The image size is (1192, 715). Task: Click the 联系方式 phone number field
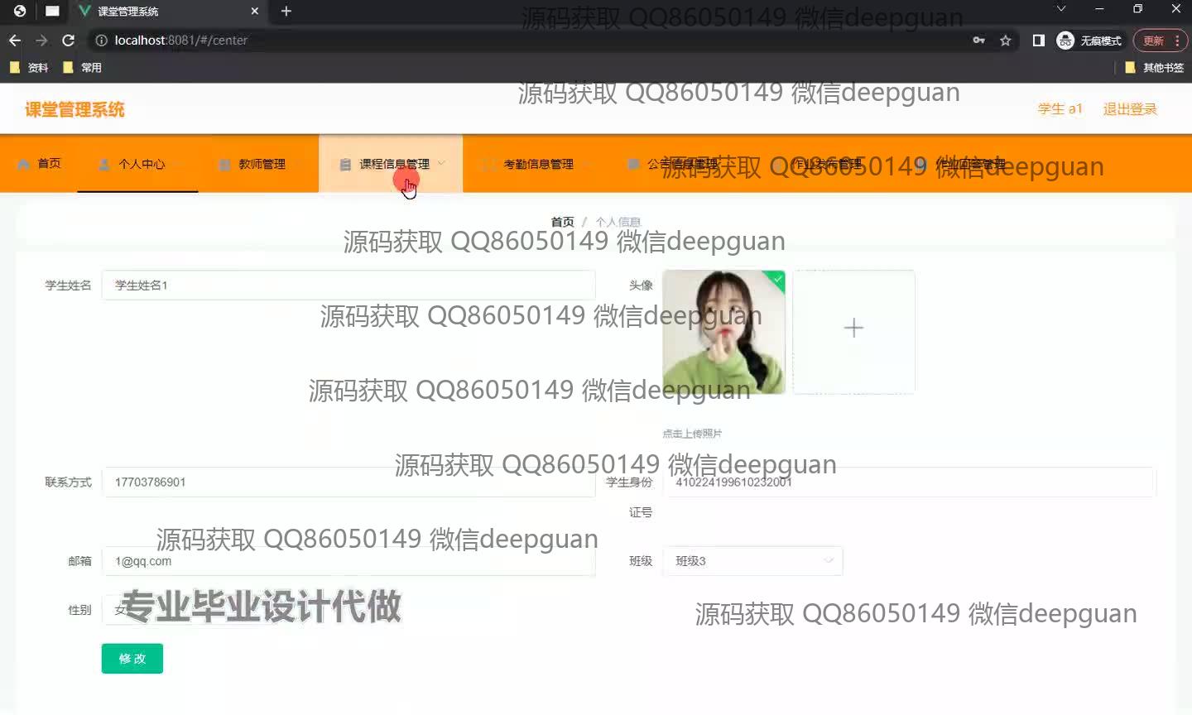(348, 482)
